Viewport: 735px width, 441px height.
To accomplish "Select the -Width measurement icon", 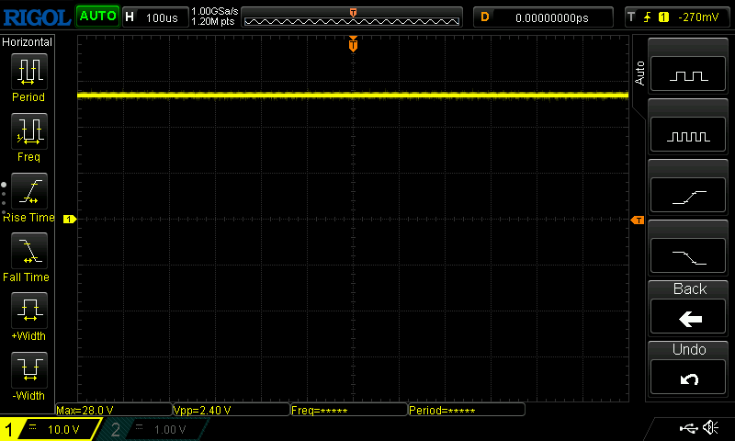I will [x=29, y=369].
